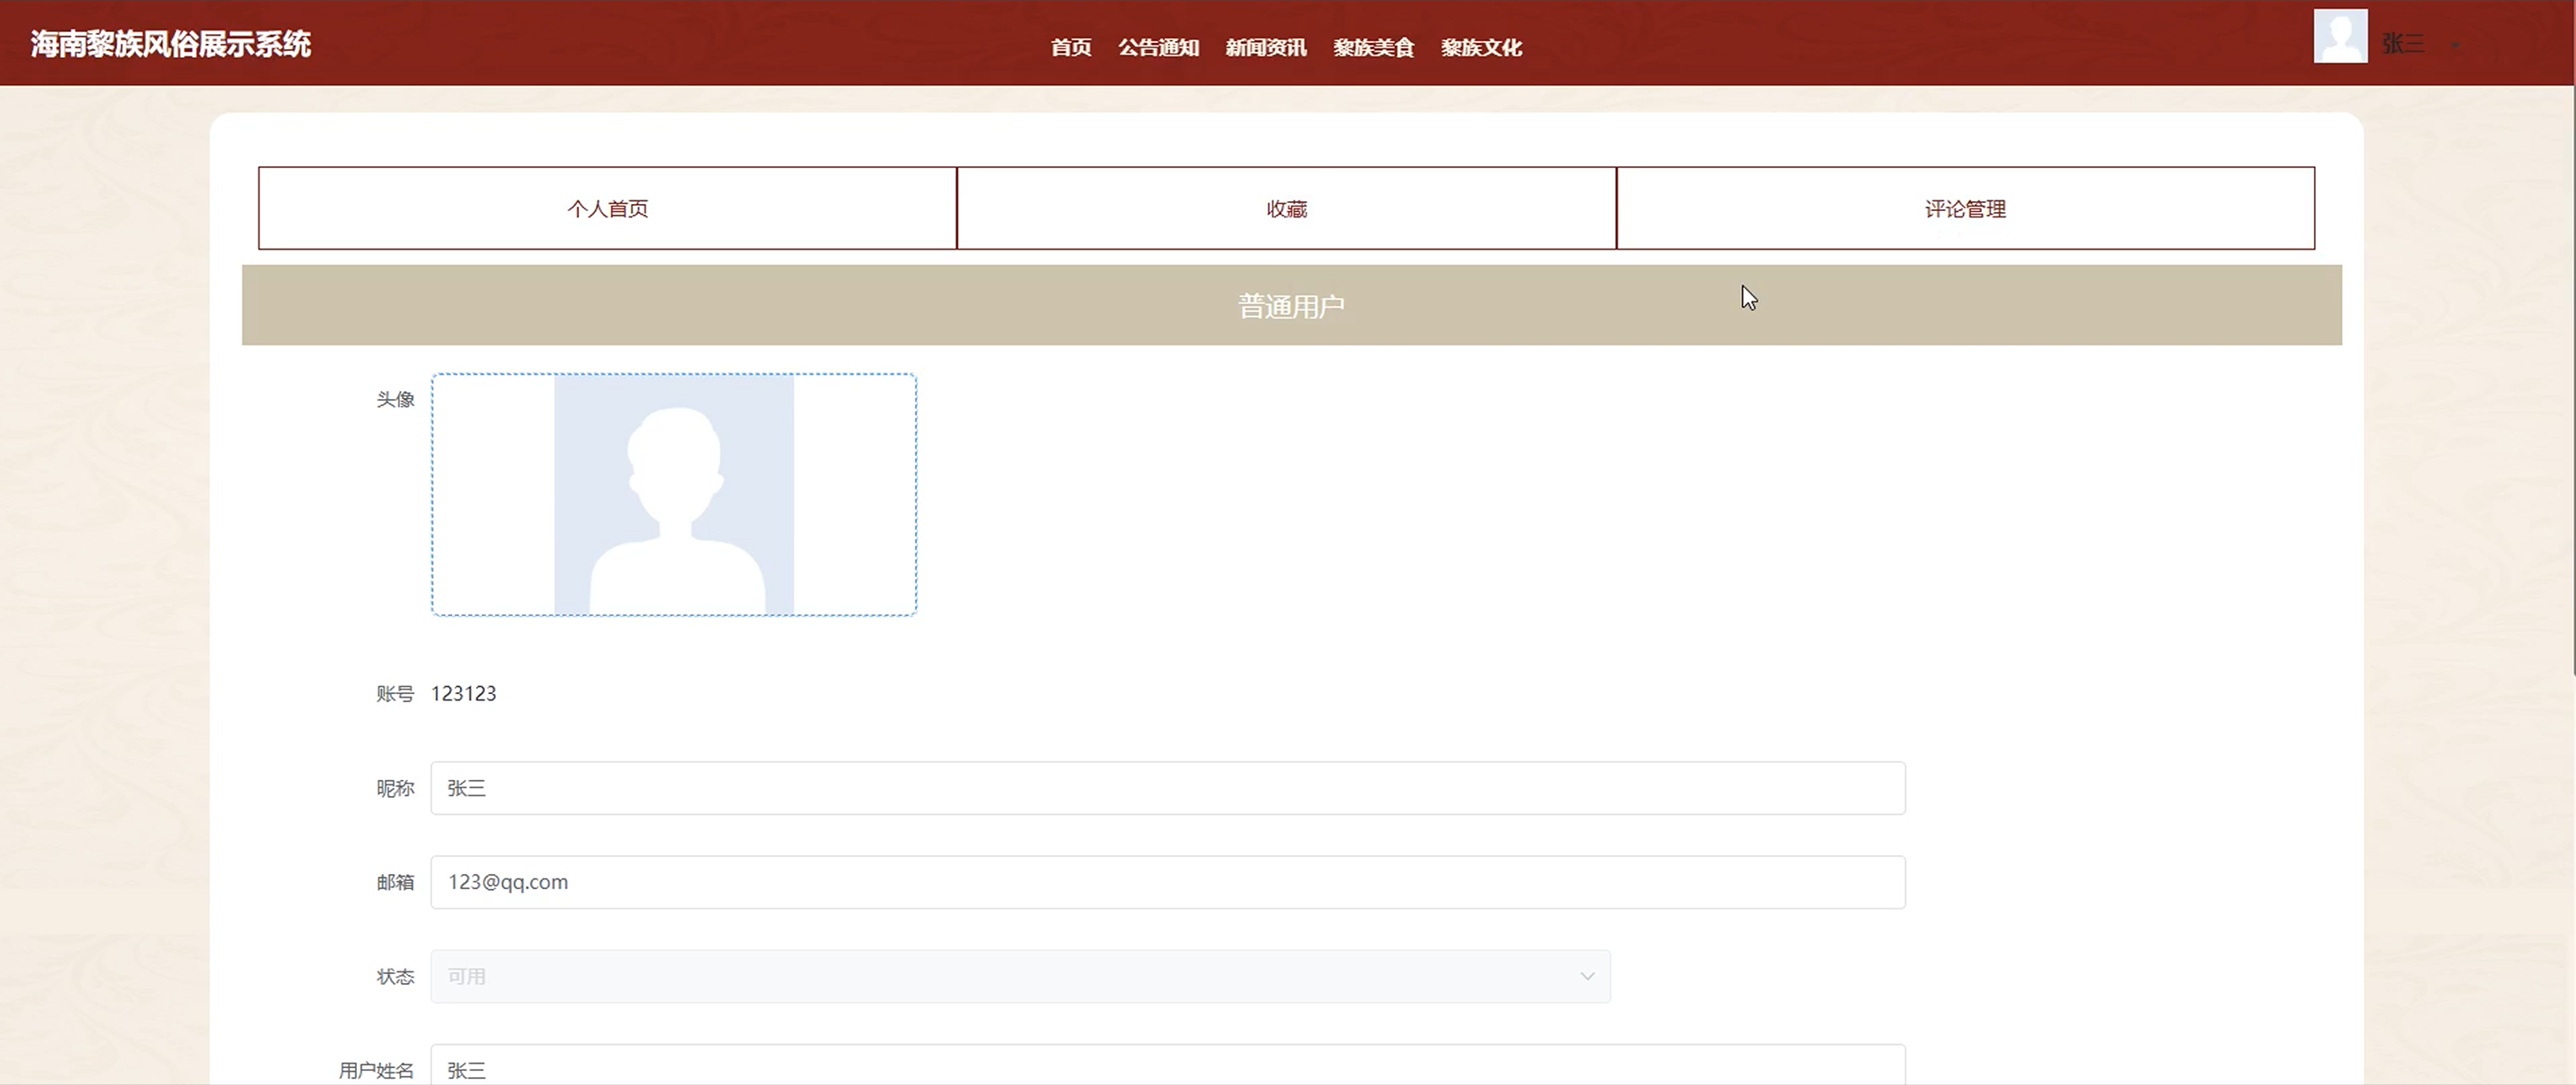Open the 黎族文化 menu item
The width and height of the screenshot is (2576, 1085).
coord(1481,47)
